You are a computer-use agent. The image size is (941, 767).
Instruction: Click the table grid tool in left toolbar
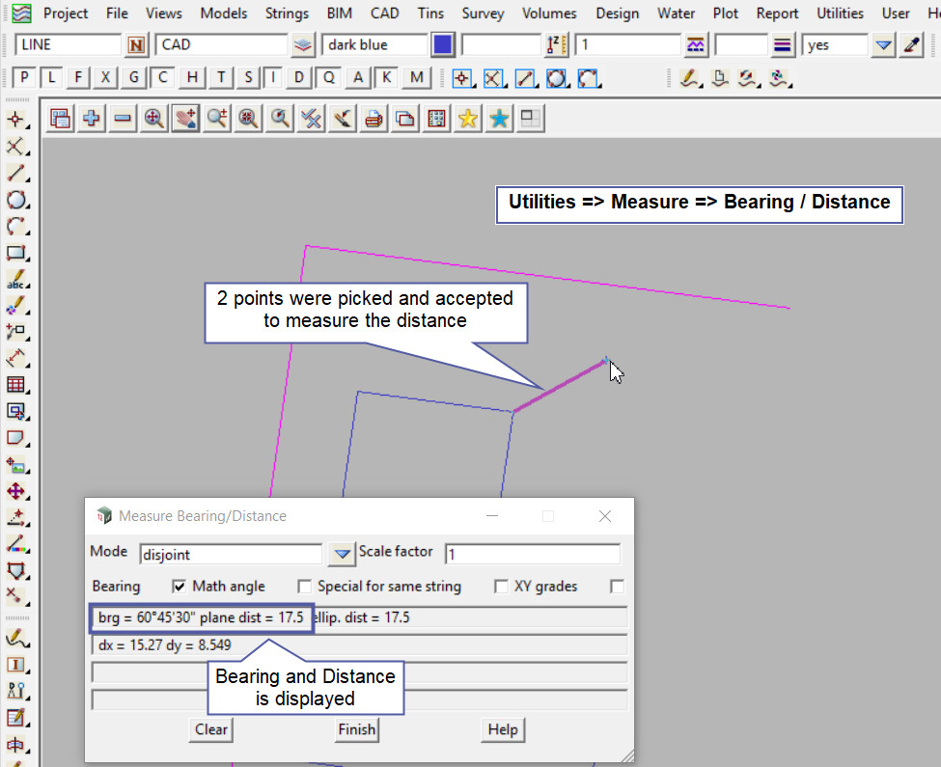point(15,385)
